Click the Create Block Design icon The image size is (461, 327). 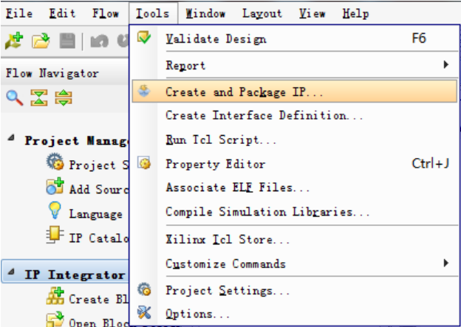[55, 295]
